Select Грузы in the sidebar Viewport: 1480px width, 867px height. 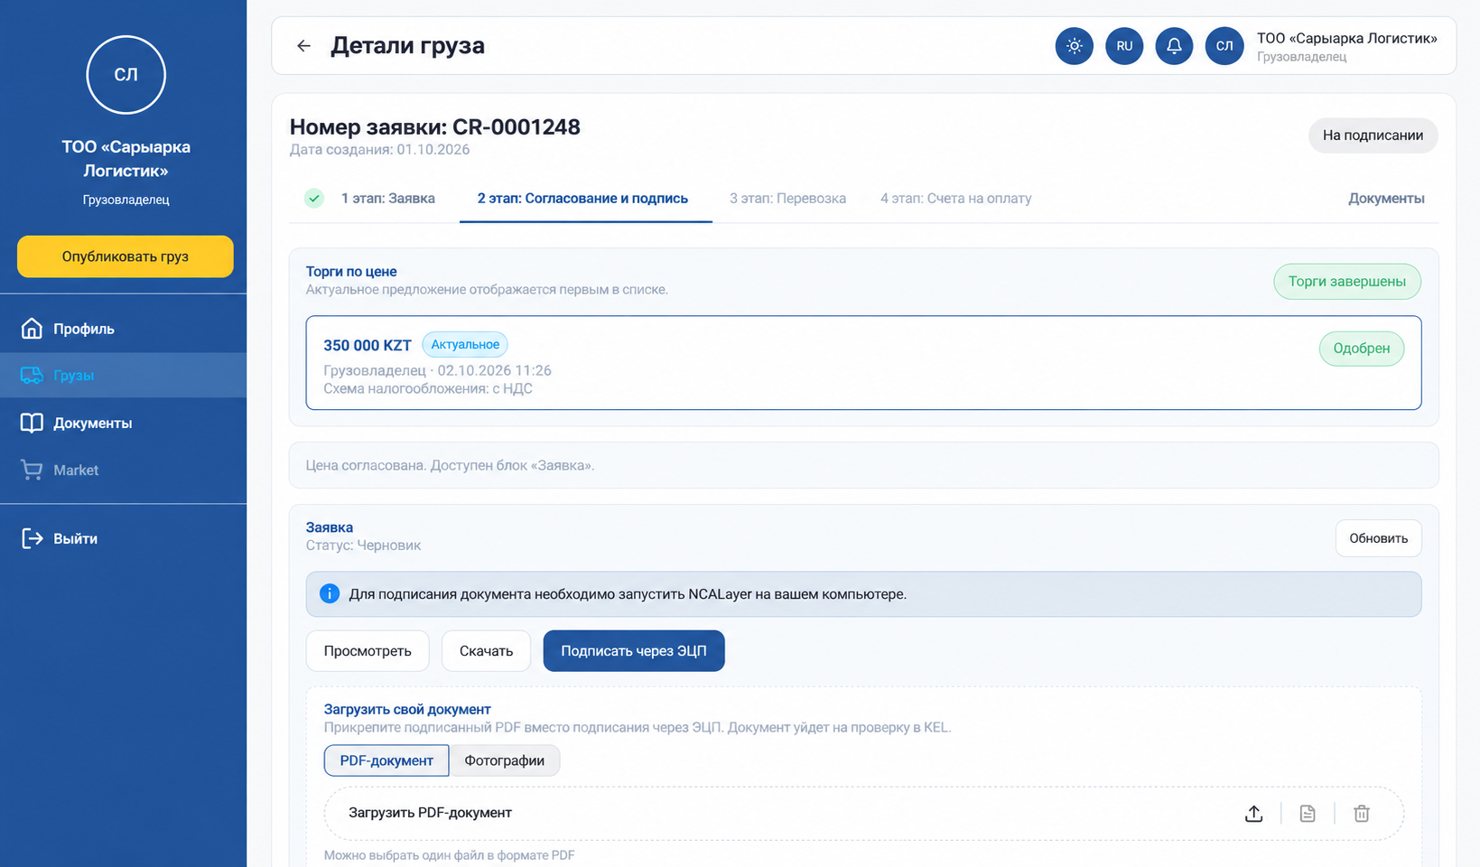123,375
